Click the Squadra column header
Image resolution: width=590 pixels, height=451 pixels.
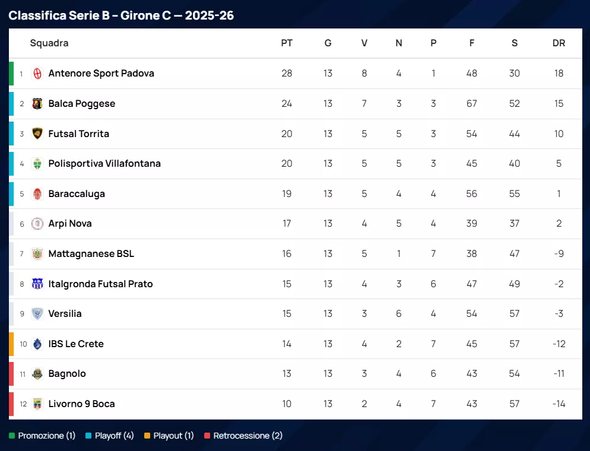tap(49, 43)
